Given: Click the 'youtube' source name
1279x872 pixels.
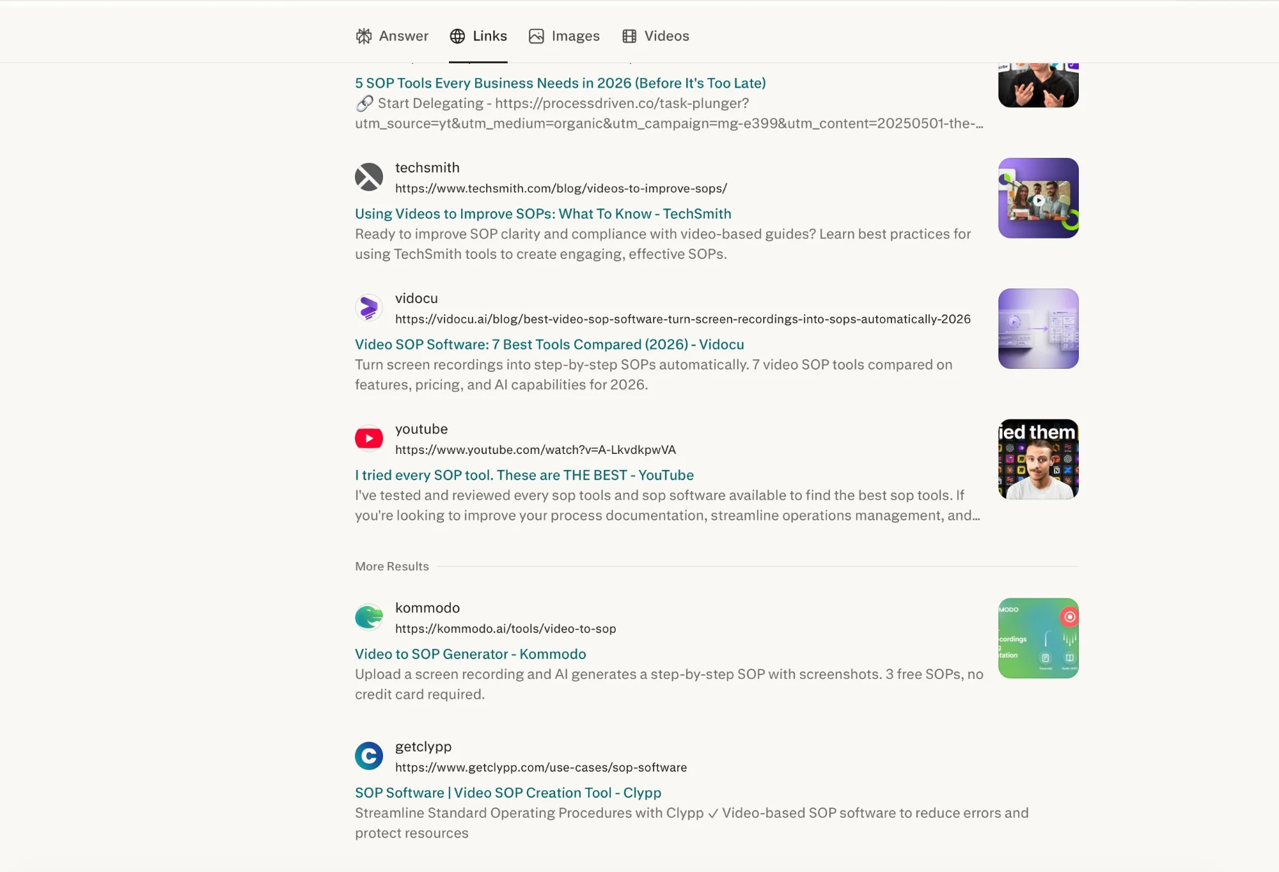Looking at the screenshot, I should (421, 429).
